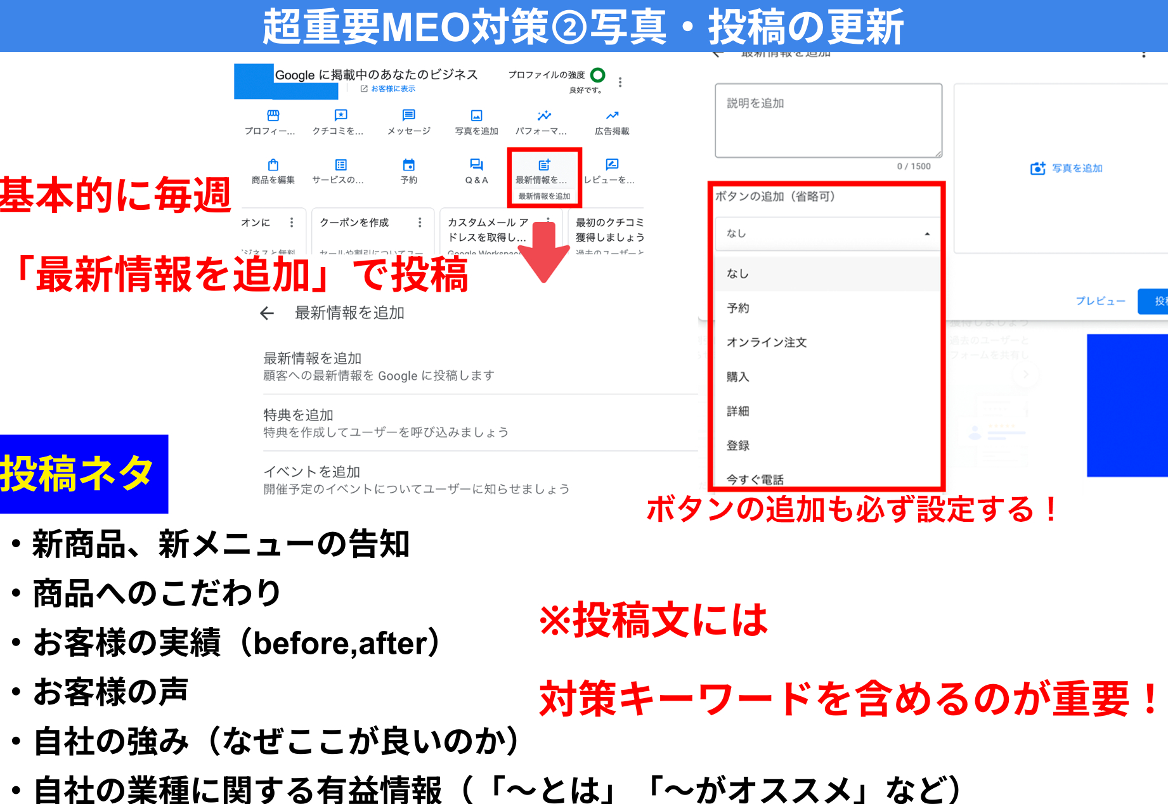1168x804 pixels.
Task: Click into the 説明を追加 description field
Action: (x=828, y=120)
